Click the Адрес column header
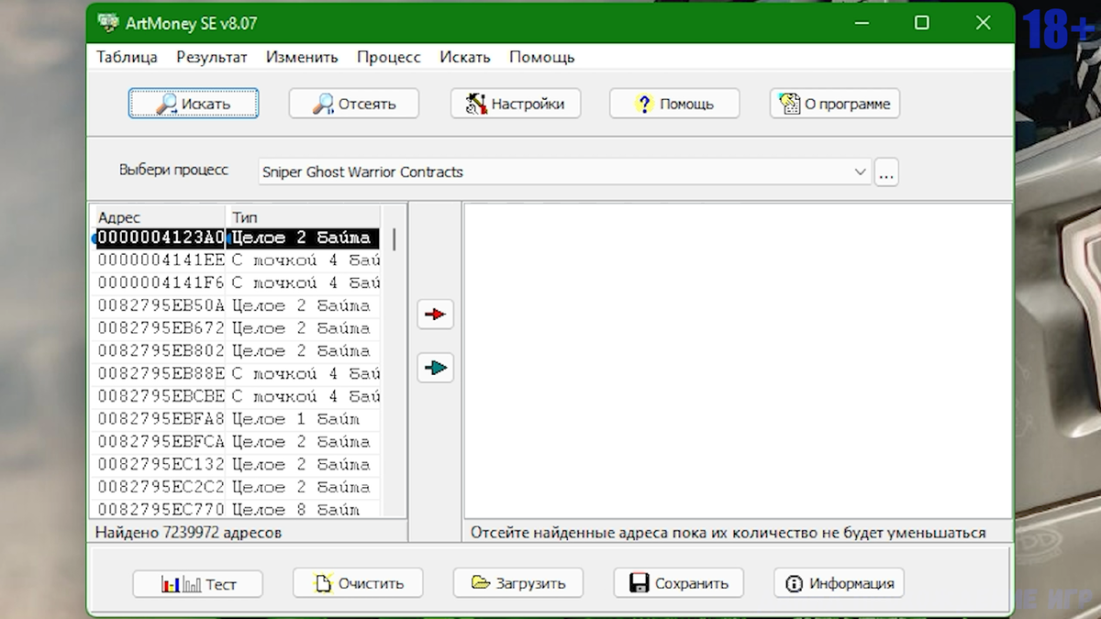The height and width of the screenshot is (619, 1101). [x=159, y=217]
